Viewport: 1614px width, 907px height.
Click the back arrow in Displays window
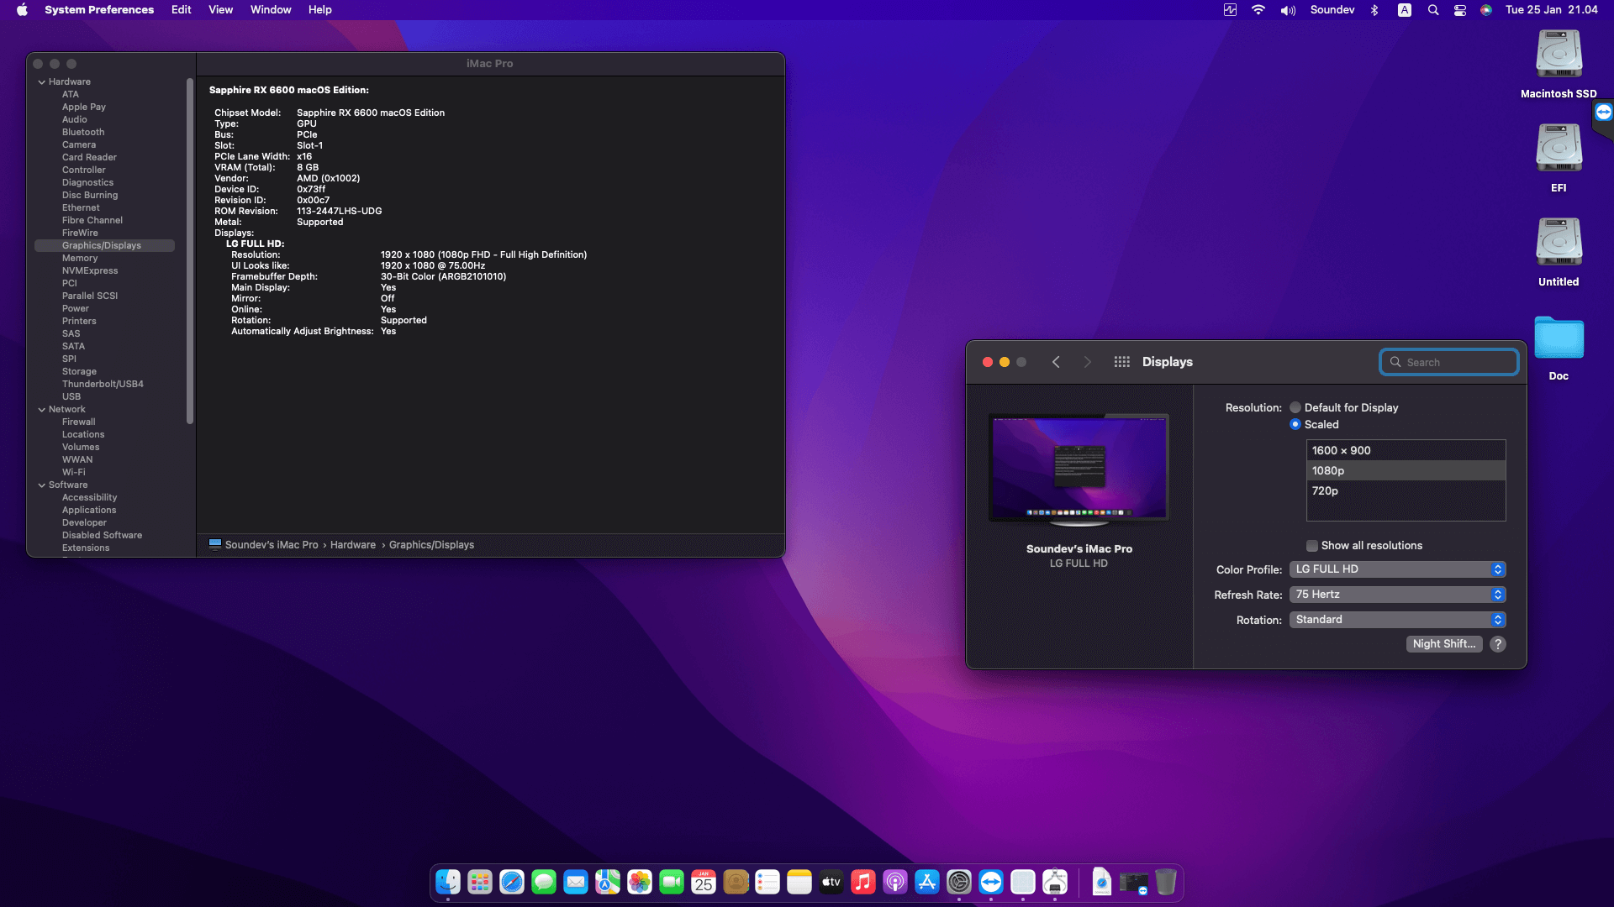click(x=1056, y=362)
